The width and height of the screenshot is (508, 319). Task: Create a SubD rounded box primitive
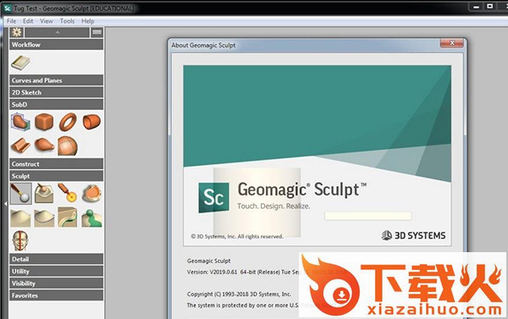(44, 122)
